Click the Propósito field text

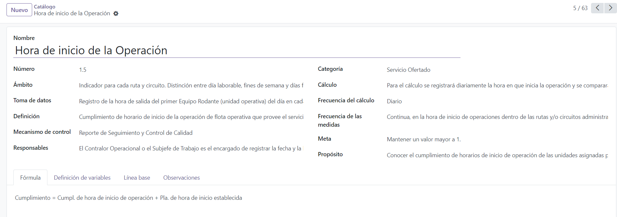(x=497, y=155)
